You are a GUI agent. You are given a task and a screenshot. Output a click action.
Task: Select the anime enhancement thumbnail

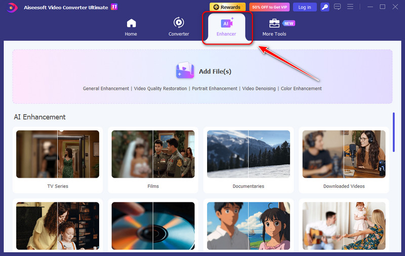pyautogui.click(x=248, y=226)
